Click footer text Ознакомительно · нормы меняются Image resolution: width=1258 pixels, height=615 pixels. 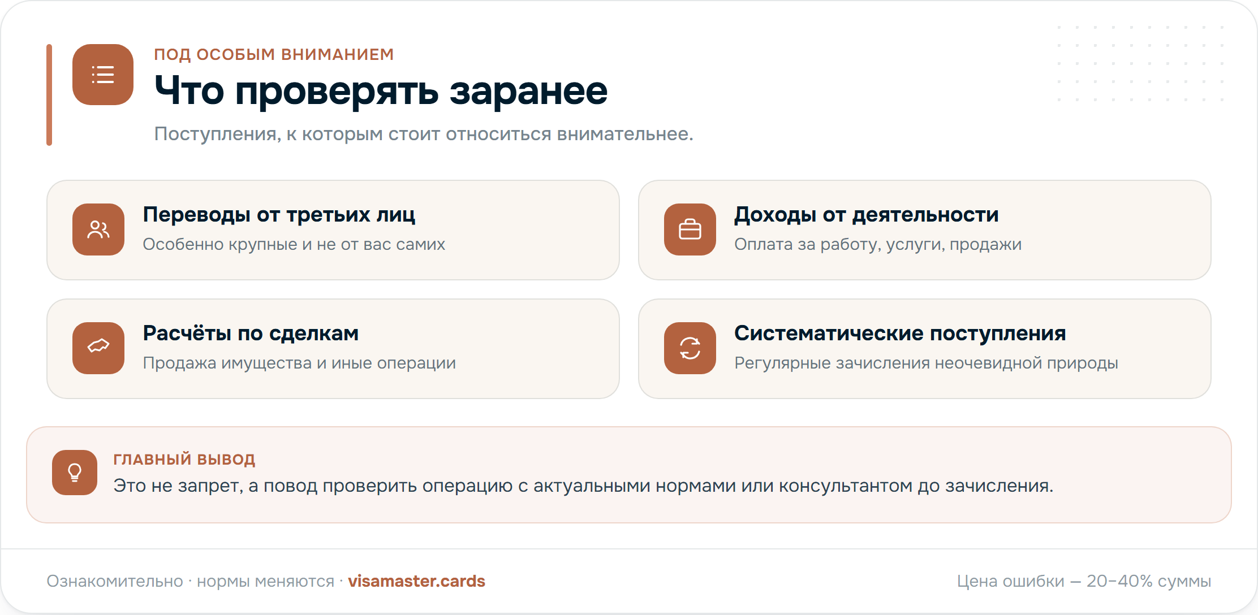[x=191, y=581]
